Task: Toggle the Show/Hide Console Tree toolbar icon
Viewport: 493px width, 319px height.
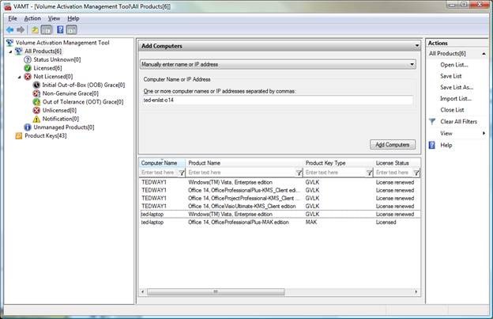Action: (x=47, y=30)
